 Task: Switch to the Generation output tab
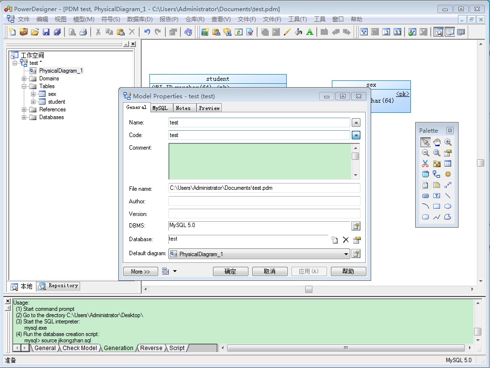(x=118, y=348)
